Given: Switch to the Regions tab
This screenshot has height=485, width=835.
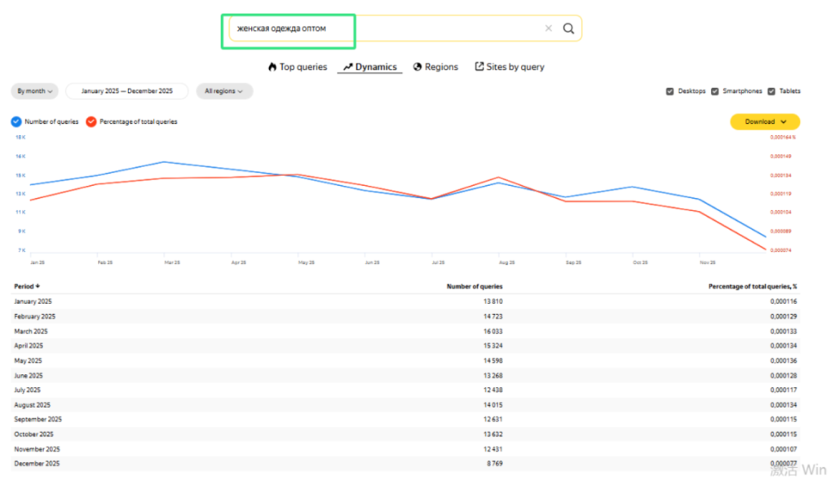Looking at the screenshot, I should pyautogui.click(x=441, y=67).
